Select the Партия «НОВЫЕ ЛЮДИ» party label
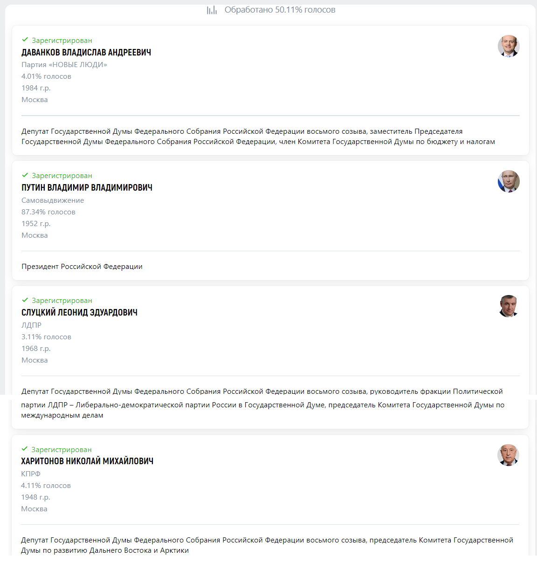537x563 pixels. pos(64,65)
